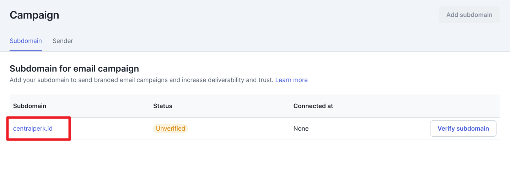Screen dimensions: 510x169
Task: Click the Subdomain column header
Action: 29,106
